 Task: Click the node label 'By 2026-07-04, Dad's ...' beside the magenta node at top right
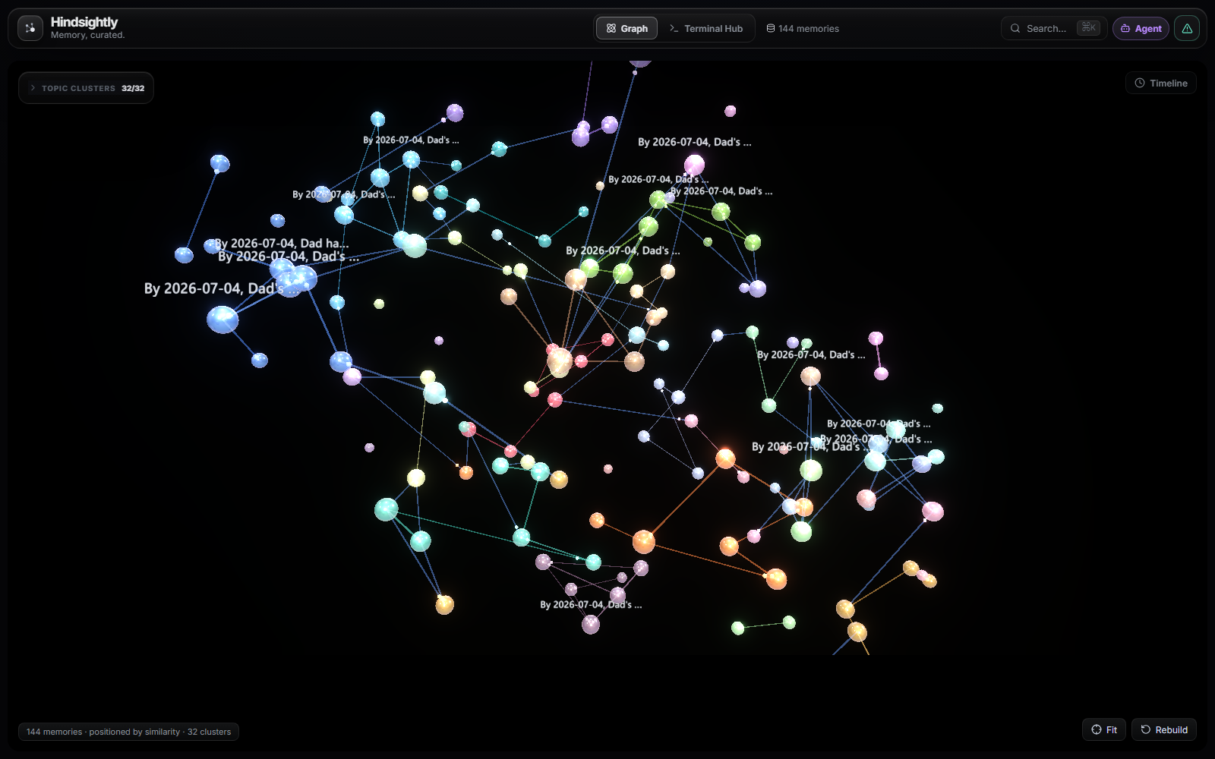[x=695, y=142]
